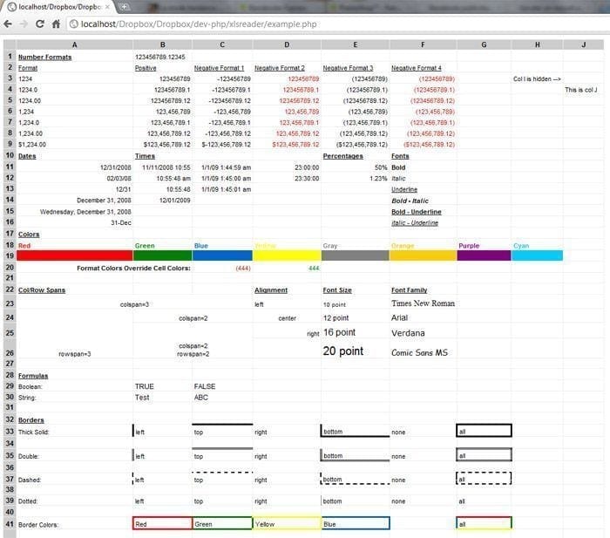Click the yellow color bar in row 19
The width and height of the screenshot is (610, 538).
pos(287,255)
